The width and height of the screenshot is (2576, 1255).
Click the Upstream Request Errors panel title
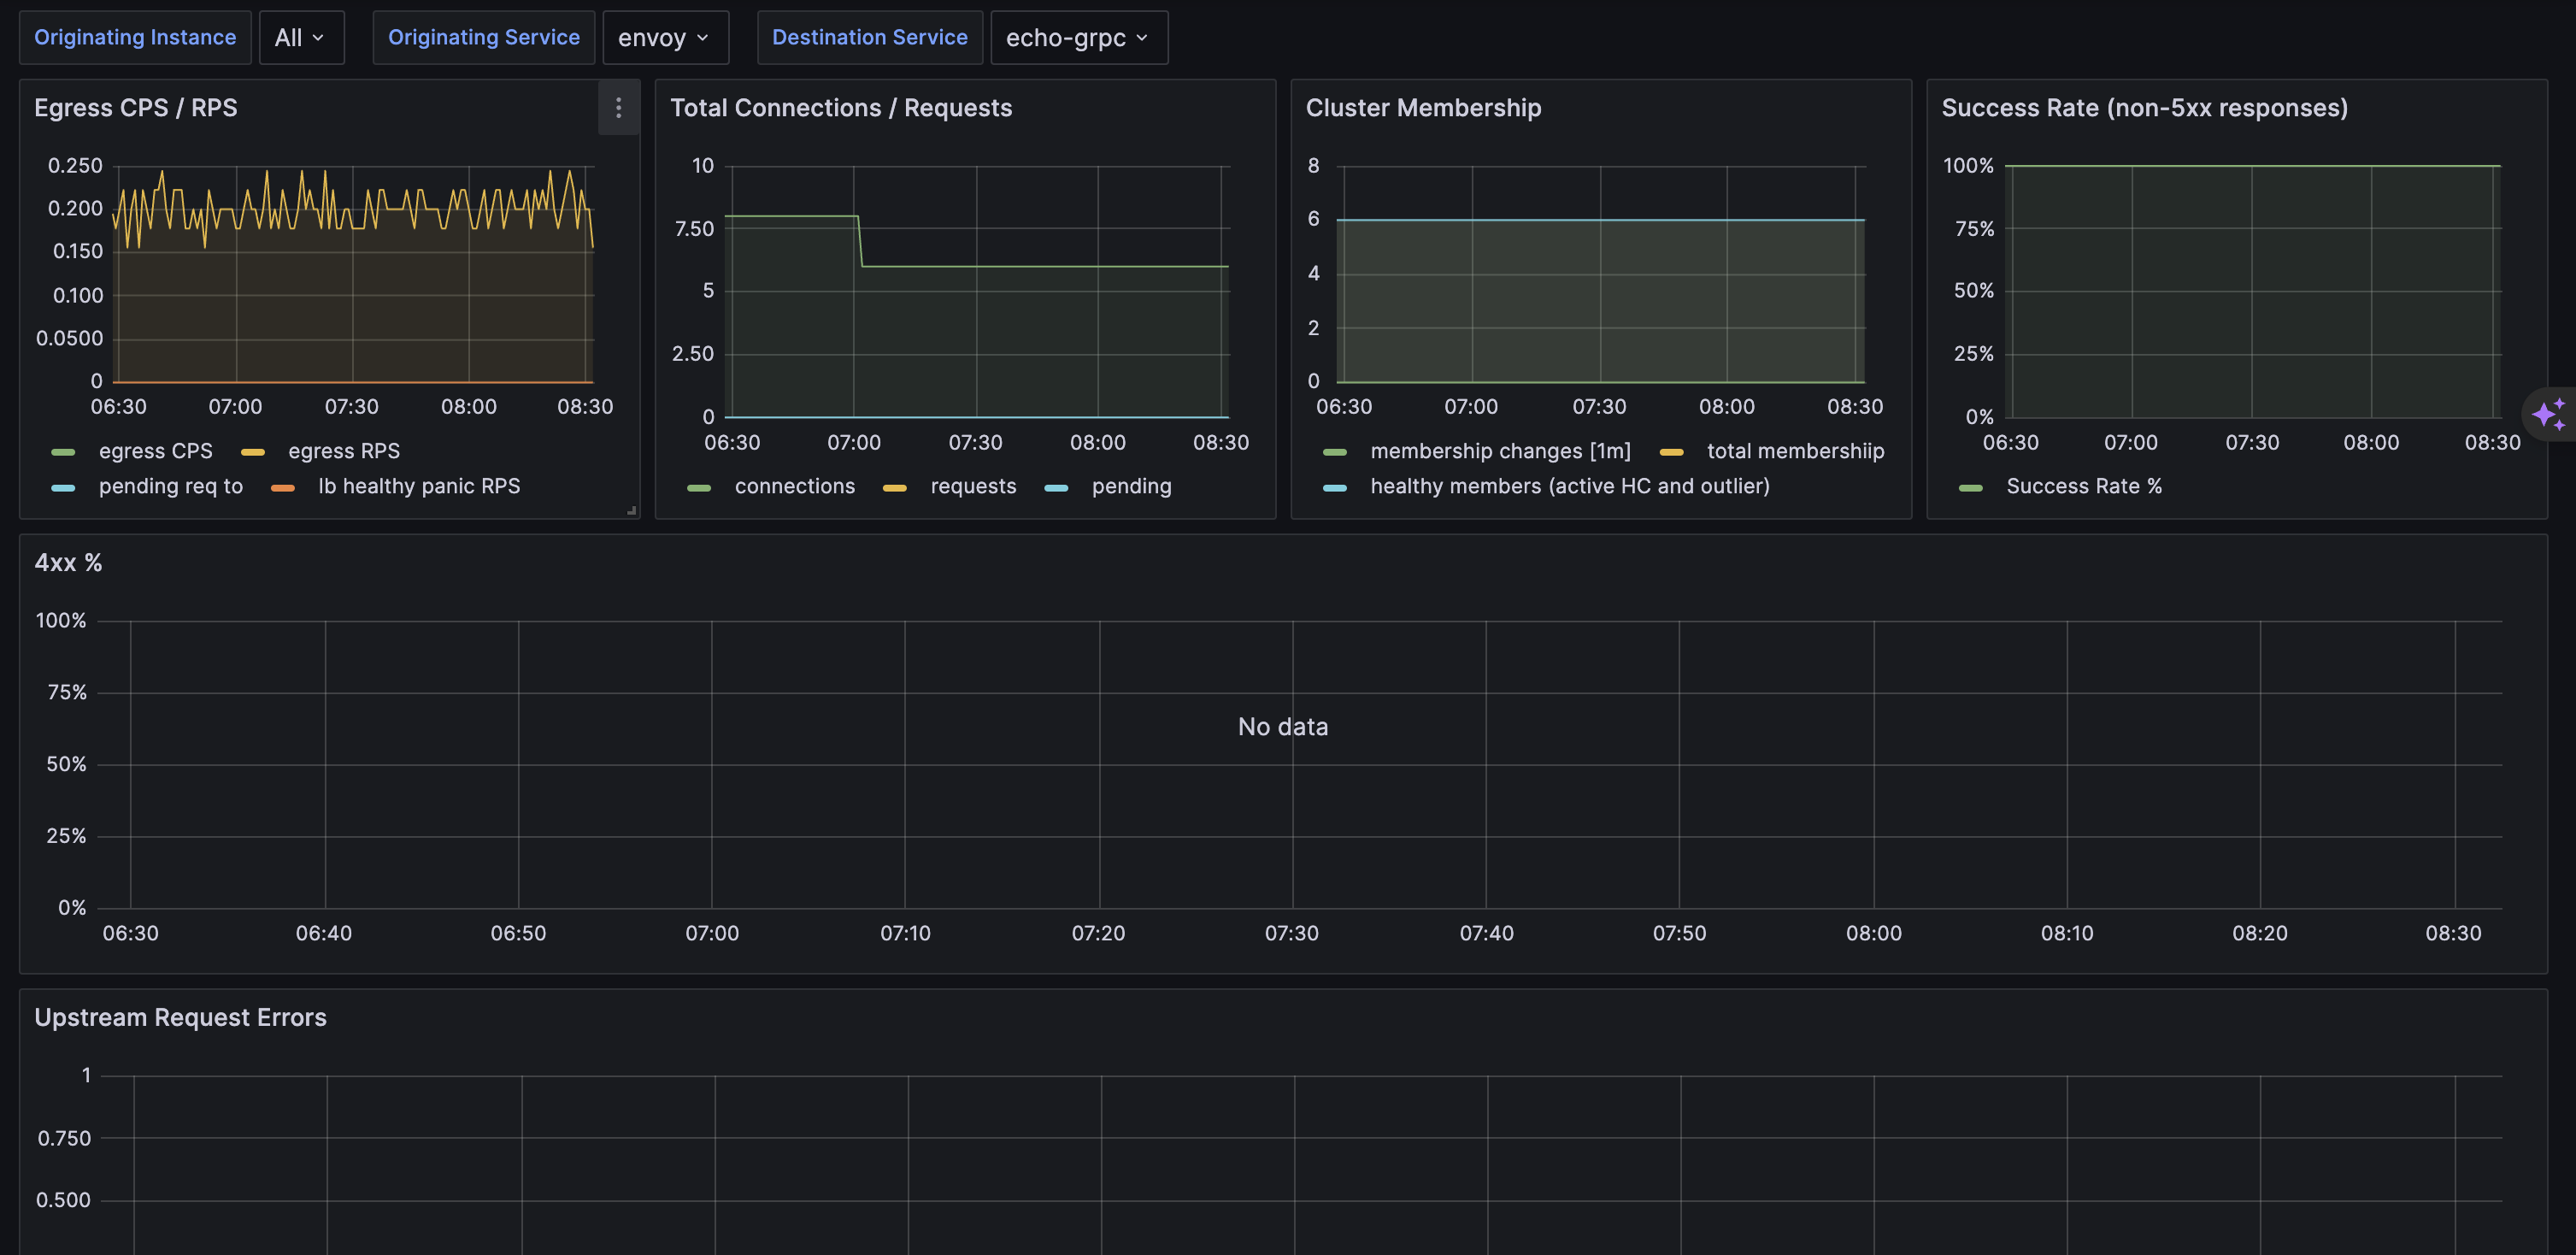180,1018
